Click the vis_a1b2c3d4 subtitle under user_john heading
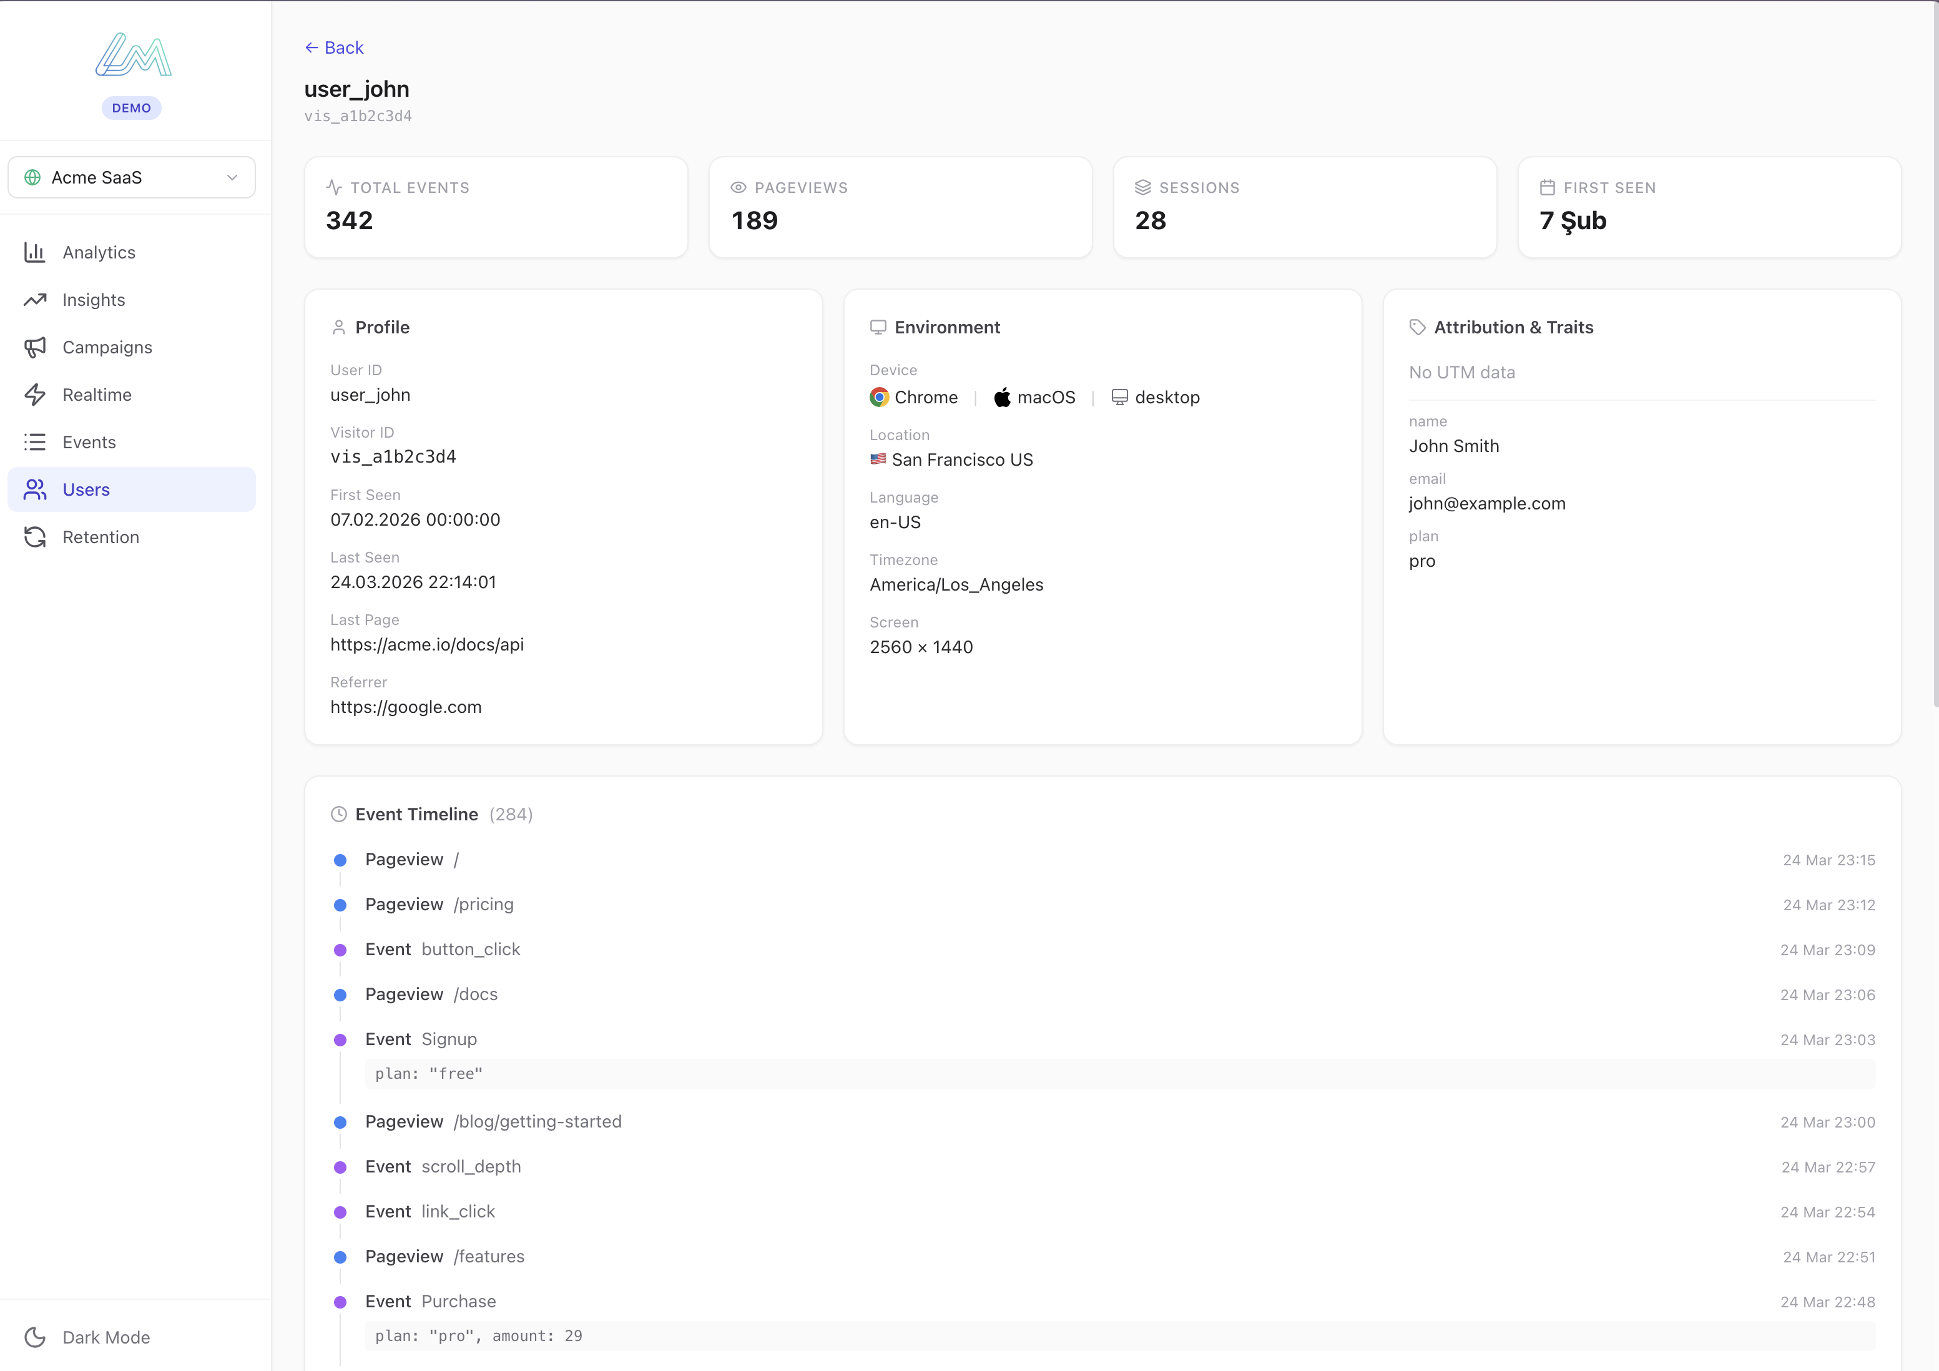This screenshot has width=1939, height=1371. [358, 115]
